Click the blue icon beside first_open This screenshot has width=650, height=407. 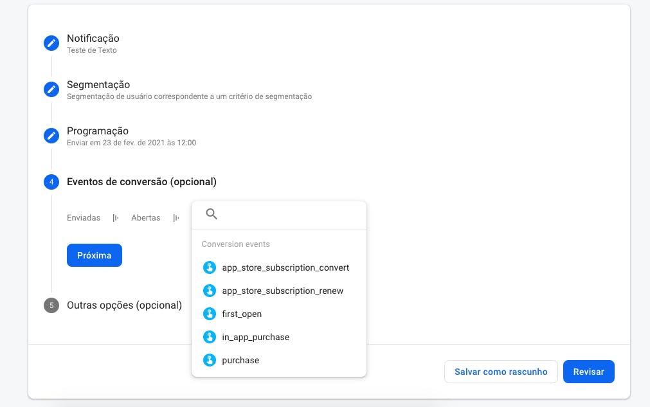(x=210, y=314)
